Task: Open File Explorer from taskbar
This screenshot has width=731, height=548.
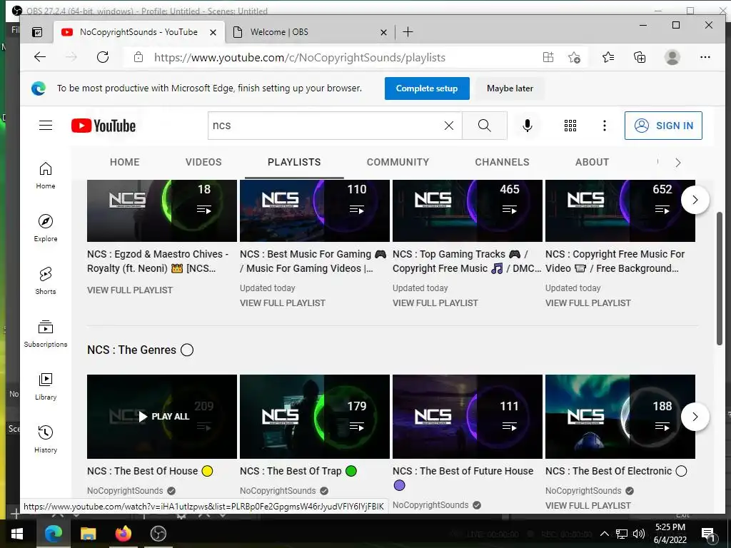Action: (x=88, y=534)
